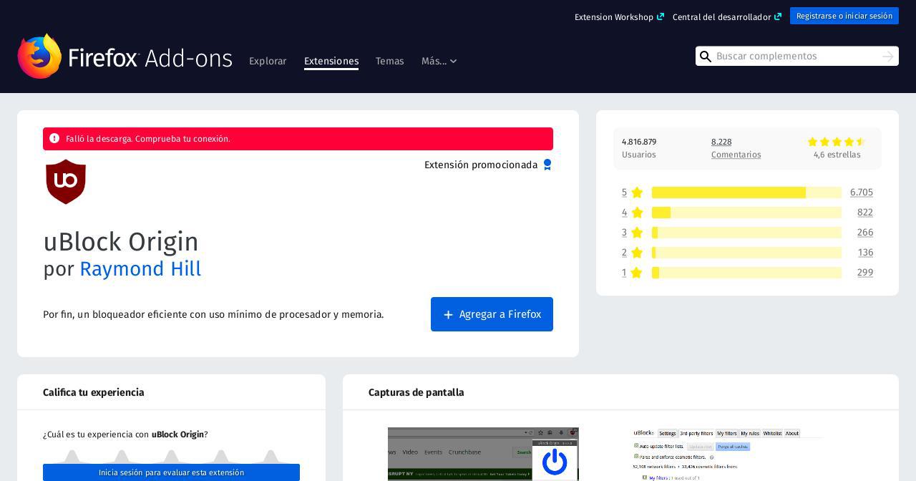Click the star icon in the 3 row

click(637, 233)
